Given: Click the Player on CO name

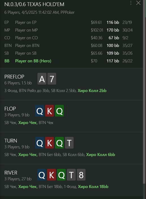Looking at the screenshot, I should [26, 38].
